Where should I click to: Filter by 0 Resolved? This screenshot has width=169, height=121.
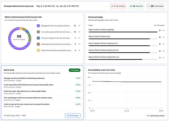pos(136,6)
